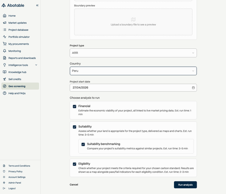Click the Run analysis button

(x=185, y=185)
